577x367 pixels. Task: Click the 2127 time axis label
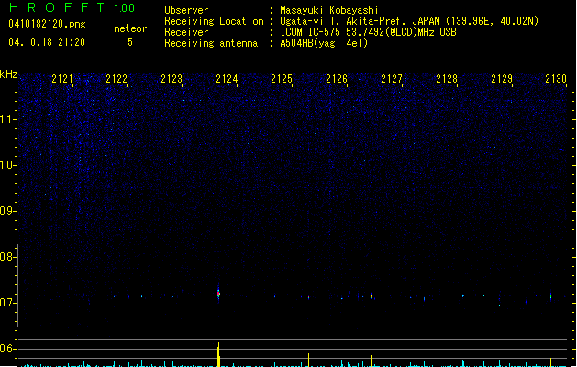click(x=392, y=79)
